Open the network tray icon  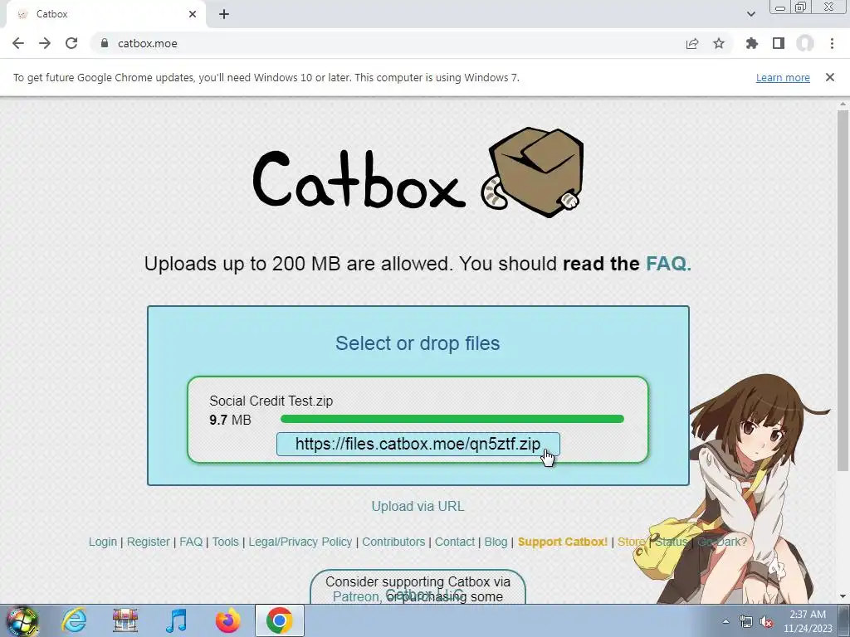click(746, 622)
